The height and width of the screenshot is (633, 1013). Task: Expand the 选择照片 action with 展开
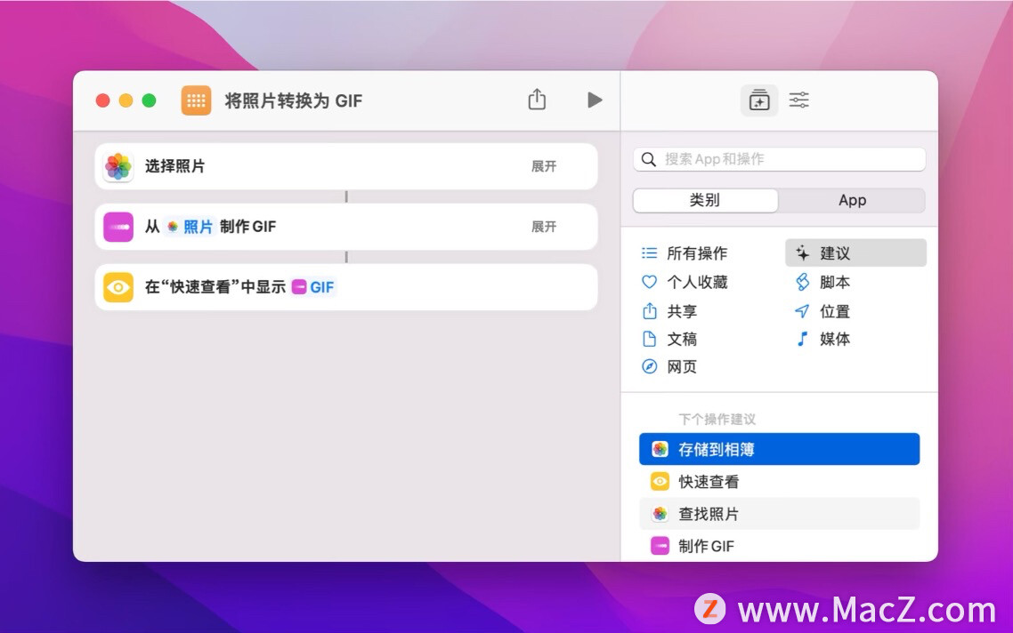pyautogui.click(x=544, y=166)
